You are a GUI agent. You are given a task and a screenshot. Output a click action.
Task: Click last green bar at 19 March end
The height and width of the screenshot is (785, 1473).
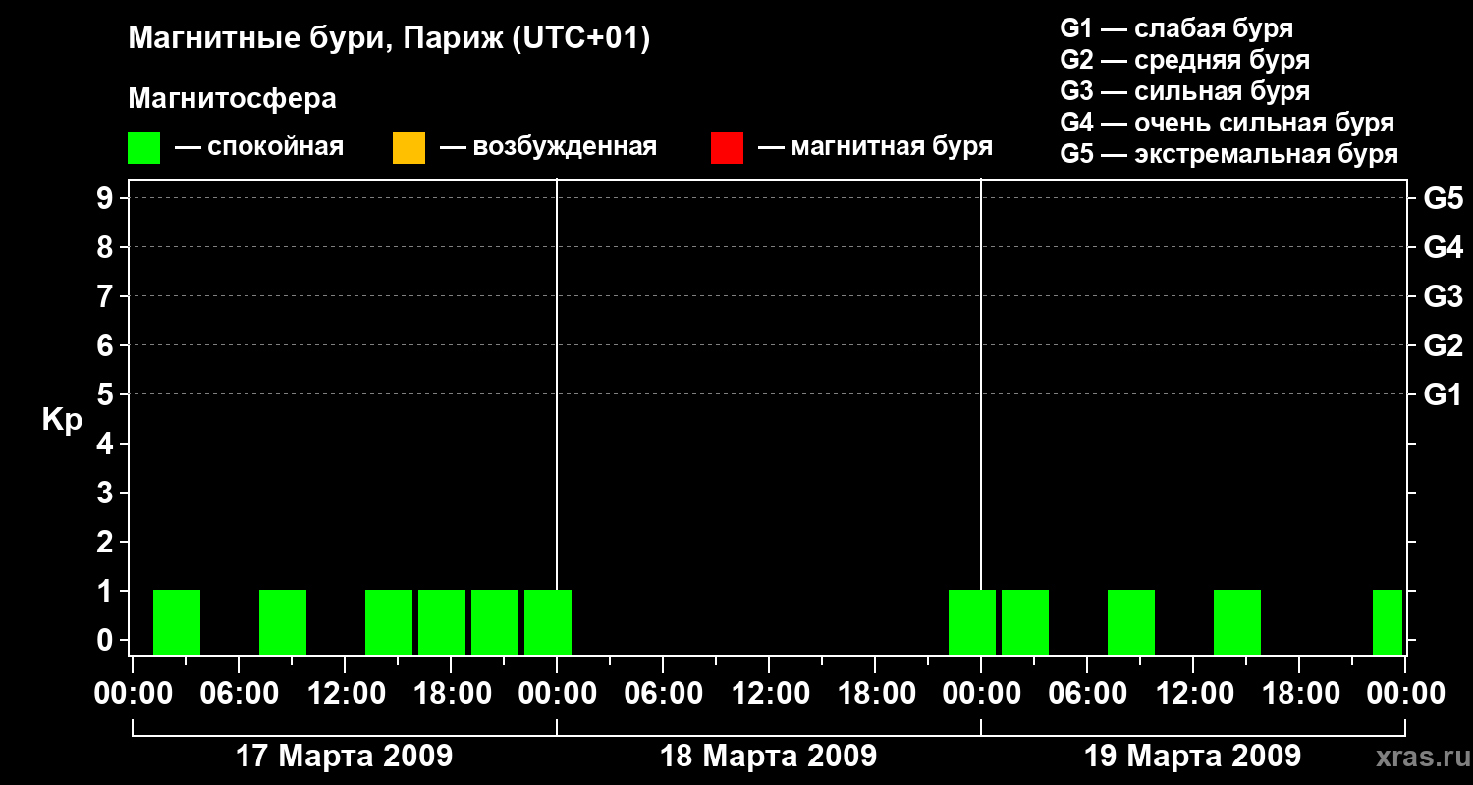click(x=1388, y=622)
